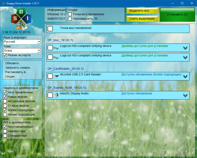Screen dimensions: 197x158
Task: Expand the first Logicool HID device row
Action: [x=185, y=48]
